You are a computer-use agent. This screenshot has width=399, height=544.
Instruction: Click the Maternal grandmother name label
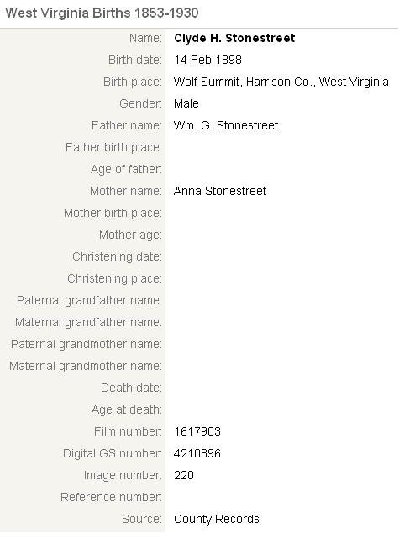(86, 366)
